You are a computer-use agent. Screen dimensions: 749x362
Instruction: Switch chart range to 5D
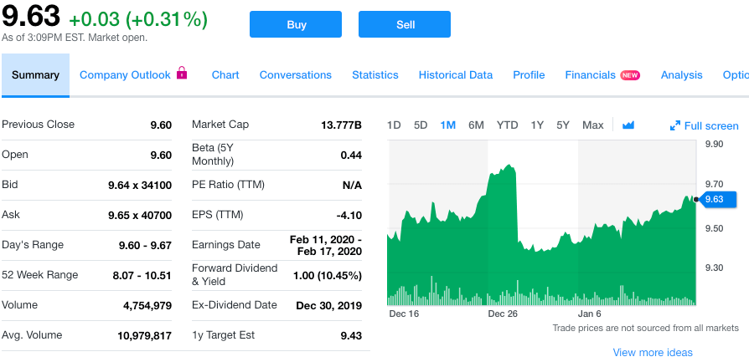pyautogui.click(x=421, y=125)
